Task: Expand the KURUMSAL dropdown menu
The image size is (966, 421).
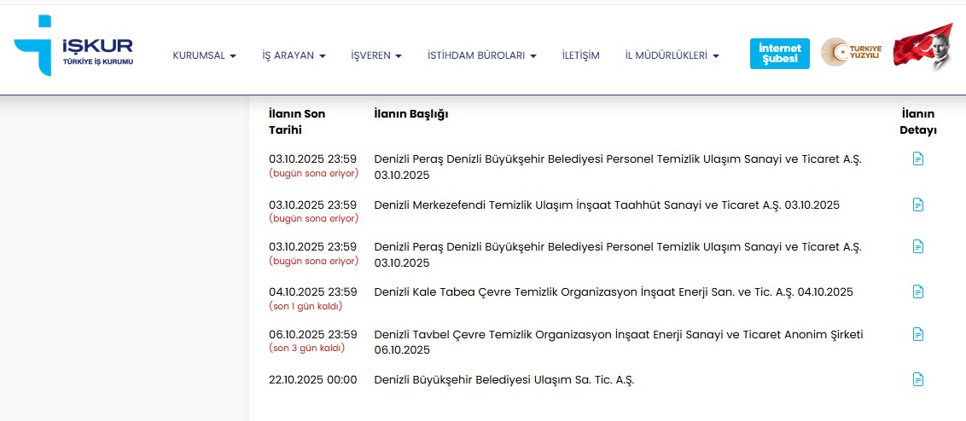Action: point(204,55)
